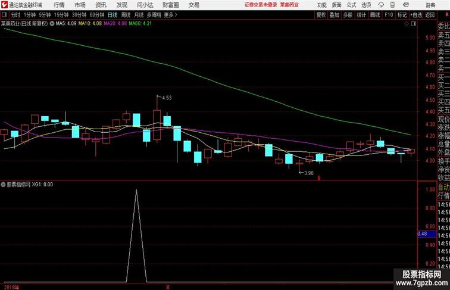The height and width of the screenshot is (290, 450).
Task: Open 多周期 multi-period view
Action: coord(154,15)
